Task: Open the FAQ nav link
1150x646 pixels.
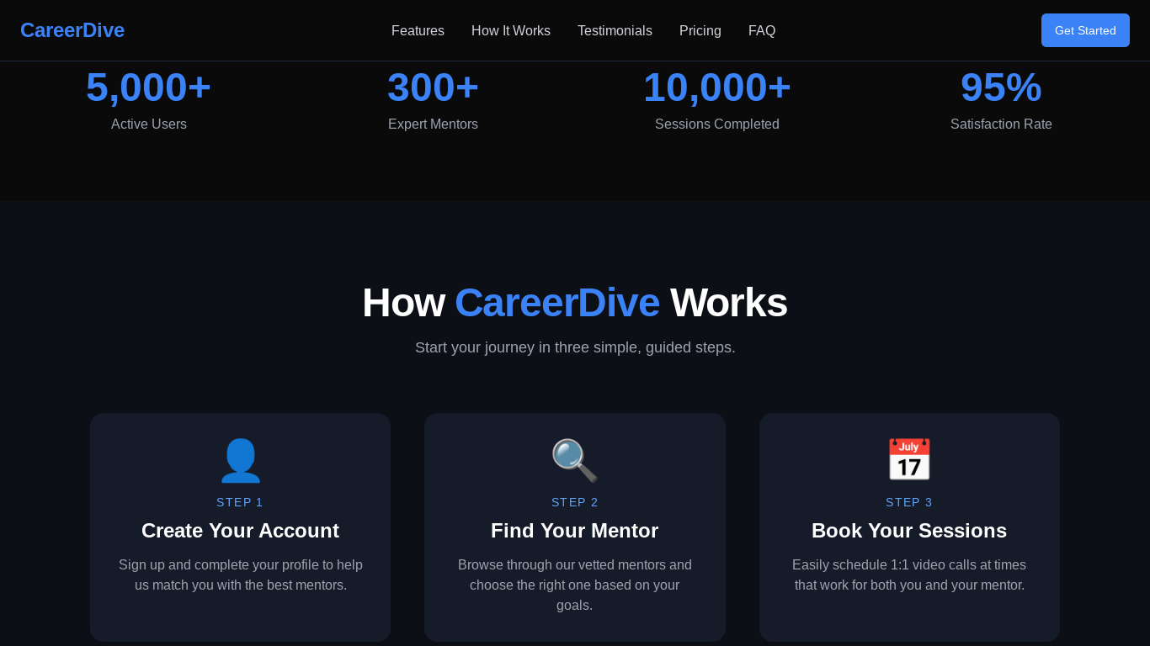Action: point(762,31)
